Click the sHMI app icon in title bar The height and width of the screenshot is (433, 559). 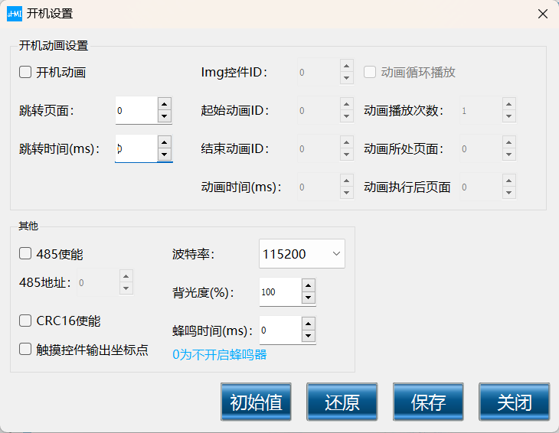pos(15,14)
